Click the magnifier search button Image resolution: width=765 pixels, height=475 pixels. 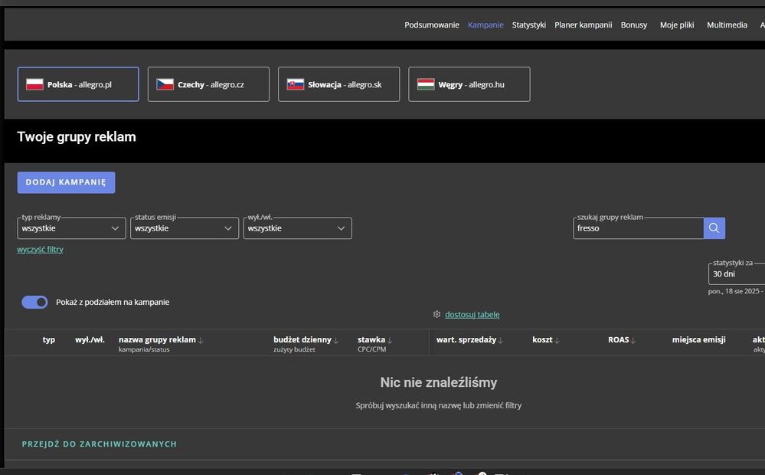click(x=714, y=228)
